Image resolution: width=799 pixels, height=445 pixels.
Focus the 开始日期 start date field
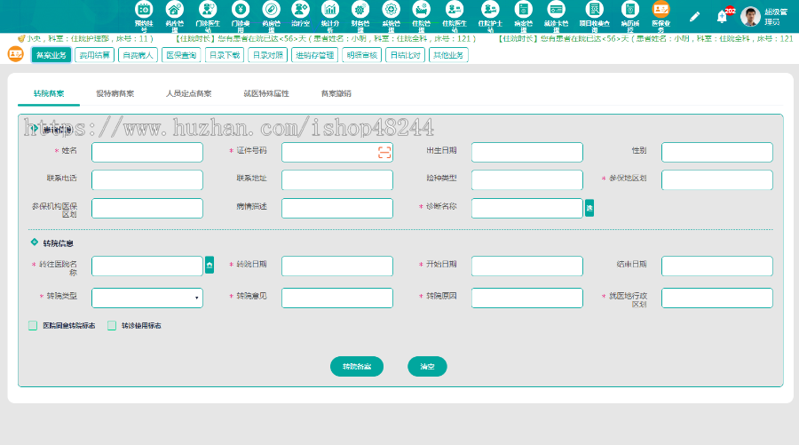point(526,266)
